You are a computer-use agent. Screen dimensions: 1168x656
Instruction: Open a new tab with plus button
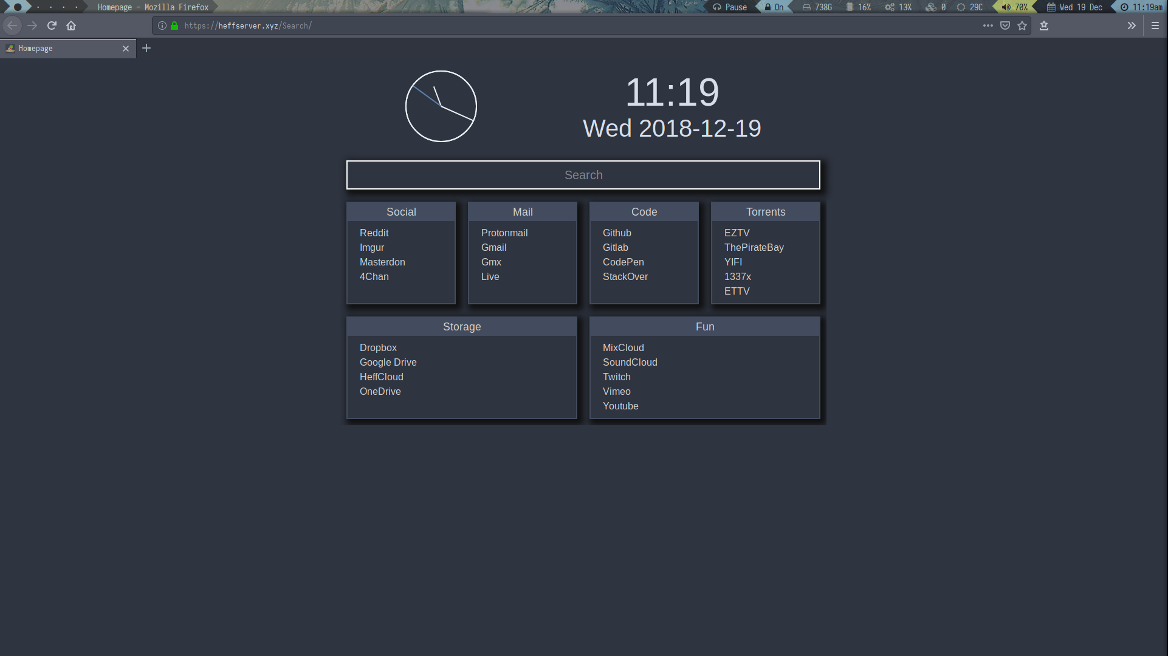click(146, 48)
